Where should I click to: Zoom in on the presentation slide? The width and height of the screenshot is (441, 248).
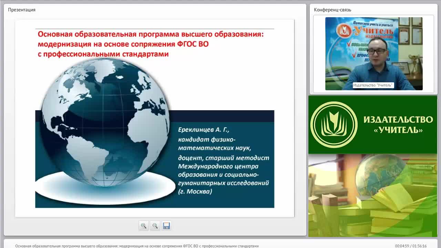pos(144,226)
